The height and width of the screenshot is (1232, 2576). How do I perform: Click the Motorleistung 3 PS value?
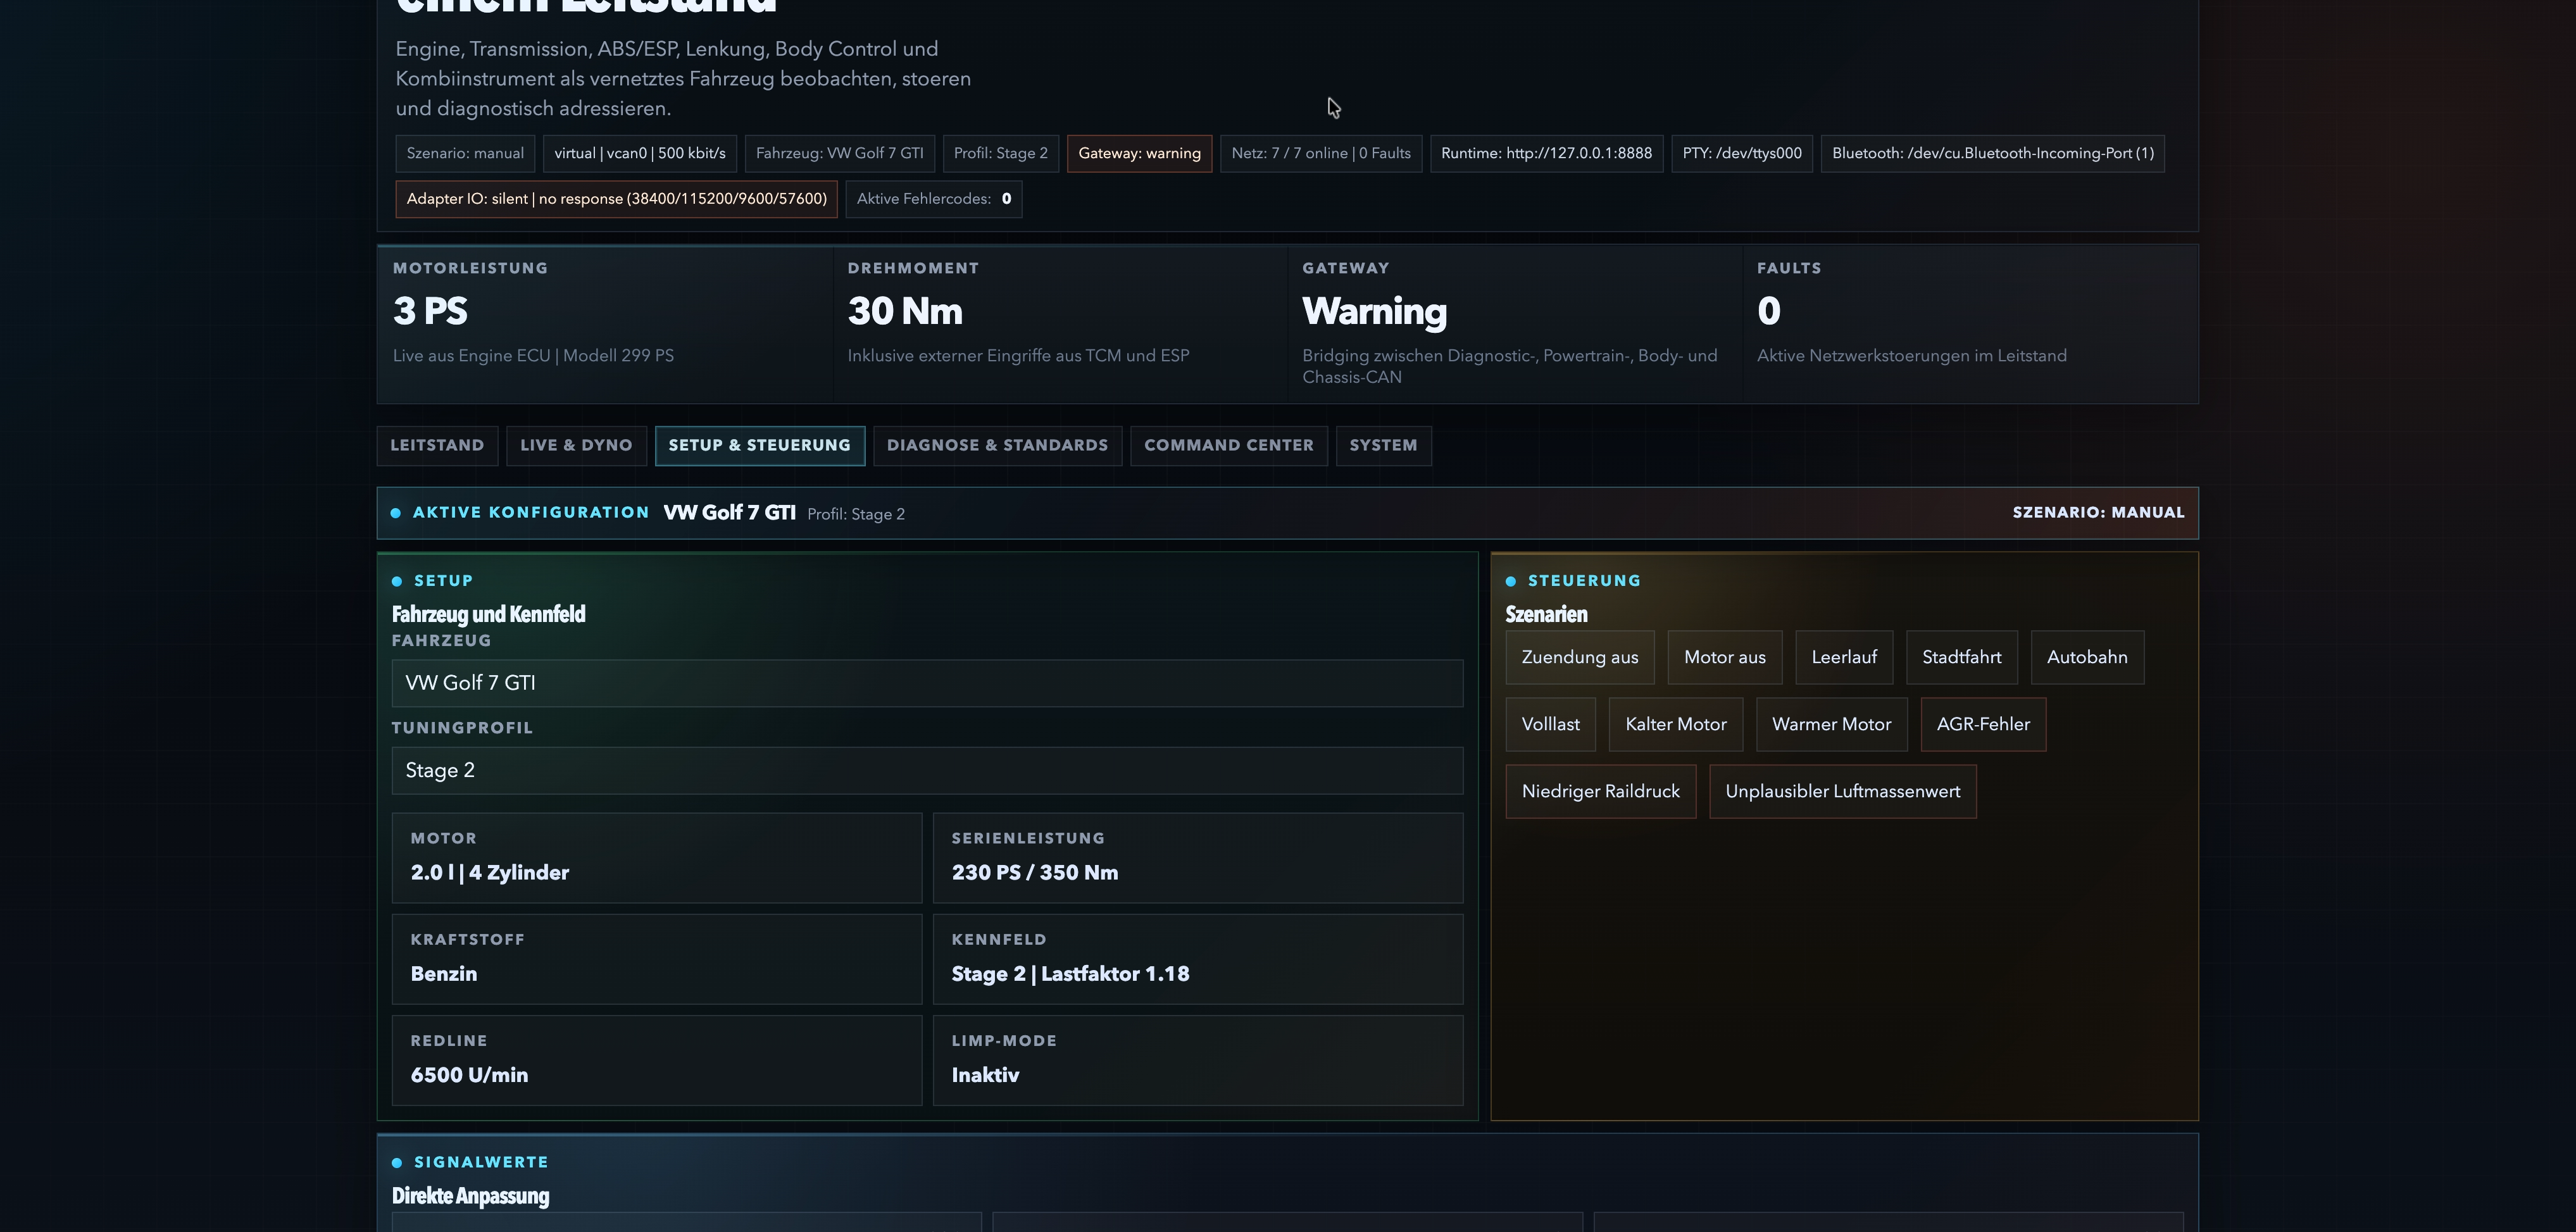pos(430,311)
